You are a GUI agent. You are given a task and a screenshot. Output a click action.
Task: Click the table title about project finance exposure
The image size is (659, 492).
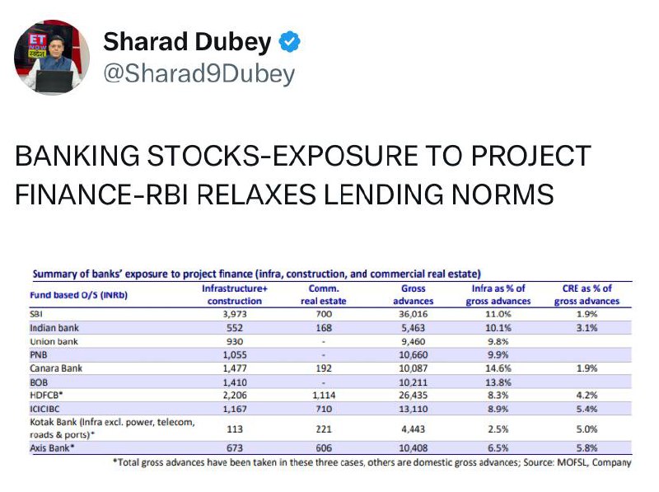tap(257, 274)
